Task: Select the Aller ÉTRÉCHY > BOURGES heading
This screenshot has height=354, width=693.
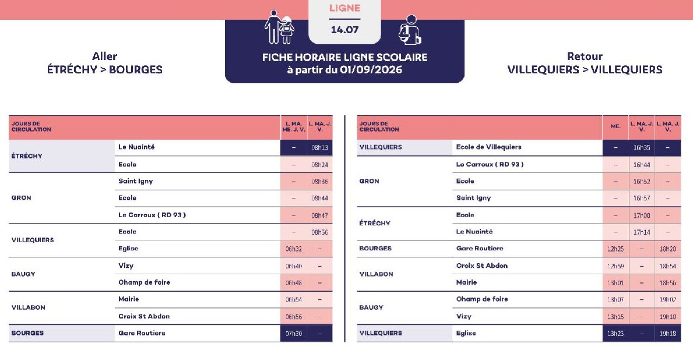Action: [x=105, y=63]
